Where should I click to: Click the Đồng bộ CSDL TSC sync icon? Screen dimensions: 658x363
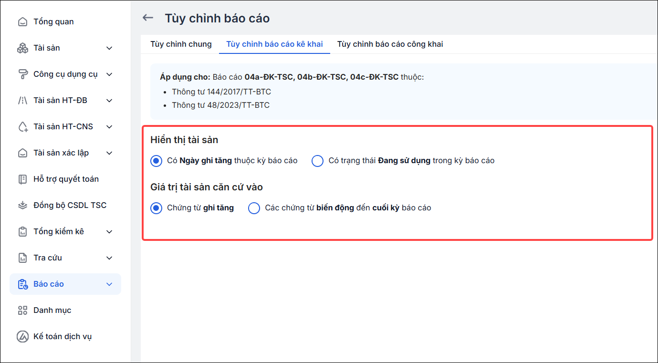pos(22,206)
